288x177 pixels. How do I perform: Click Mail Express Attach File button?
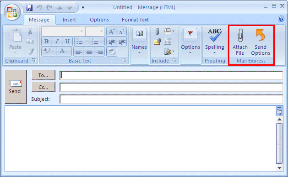[240, 42]
